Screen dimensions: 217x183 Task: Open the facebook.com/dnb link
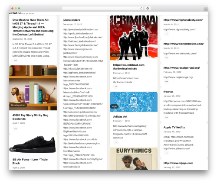[80, 139]
